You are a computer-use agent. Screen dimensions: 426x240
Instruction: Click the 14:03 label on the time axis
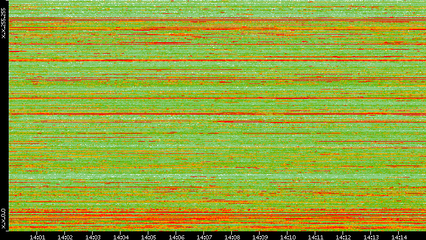click(x=93, y=237)
